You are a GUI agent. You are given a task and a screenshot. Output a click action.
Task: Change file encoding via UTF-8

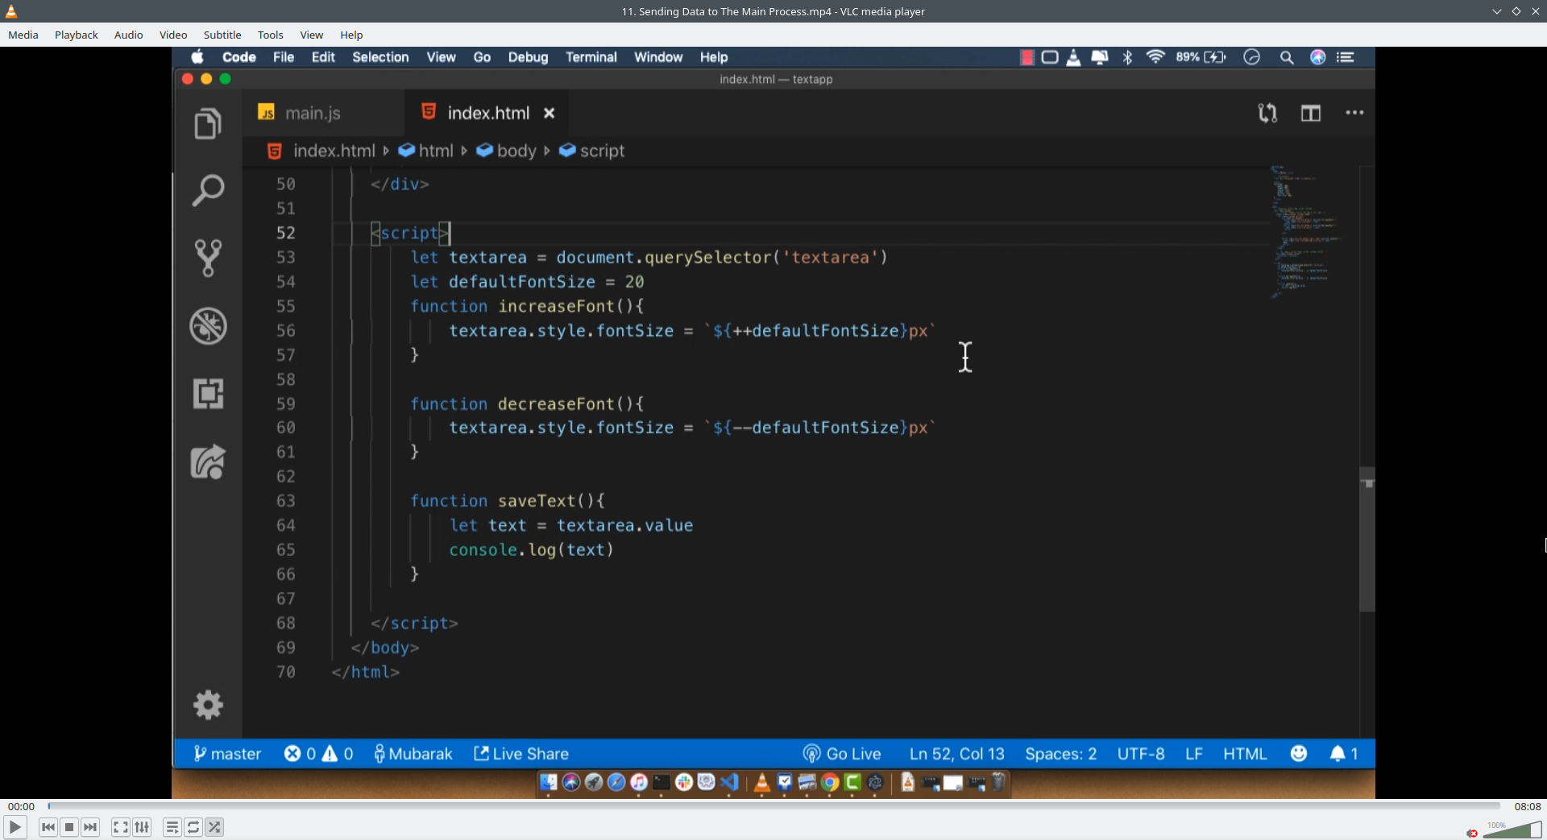click(x=1141, y=754)
